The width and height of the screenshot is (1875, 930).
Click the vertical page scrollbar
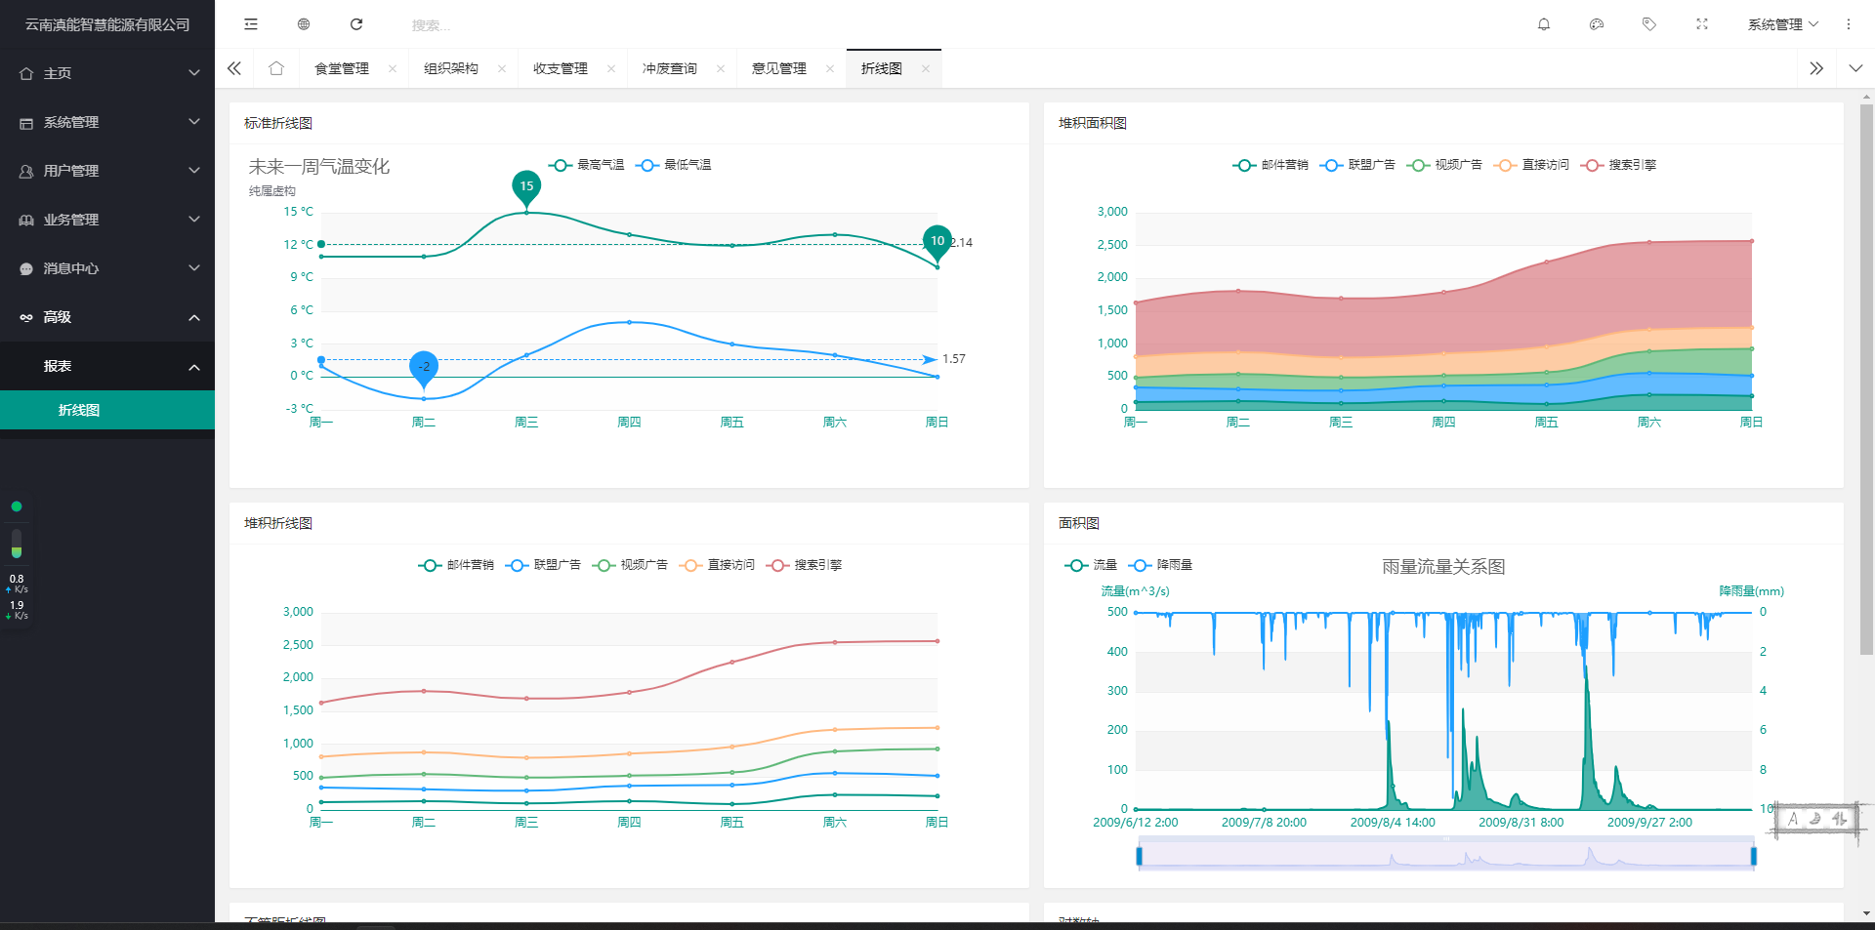tap(1867, 379)
